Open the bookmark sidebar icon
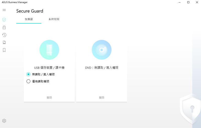 pyautogui.click(x=4, y=50)
